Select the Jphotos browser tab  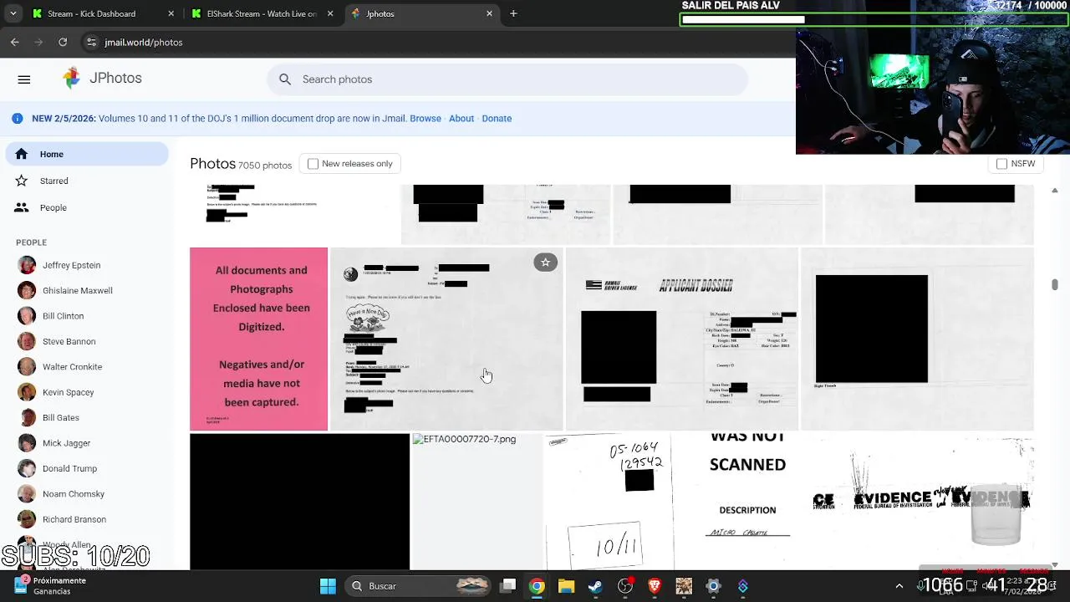[422, 13]
